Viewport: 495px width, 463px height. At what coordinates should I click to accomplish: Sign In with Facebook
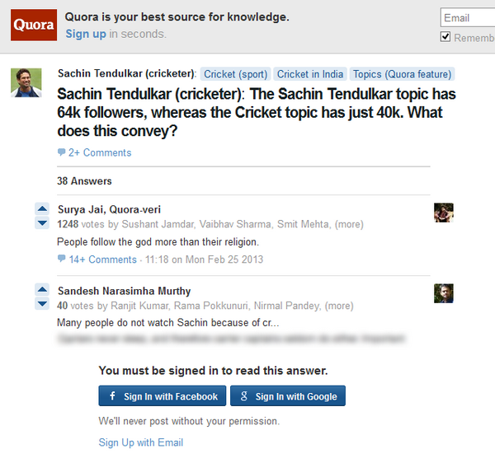coord(163,396)
